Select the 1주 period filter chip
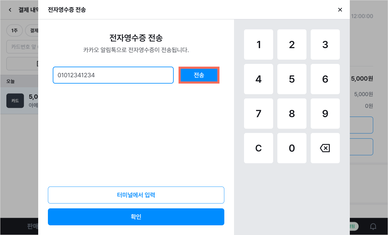 tap(15, 30)
